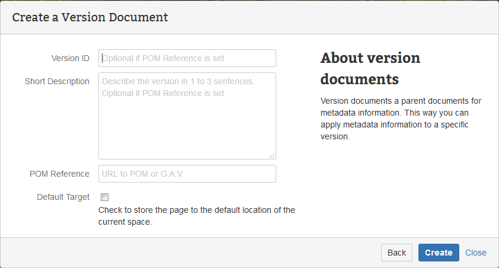Click the POM Reference input field
This screenshot has height=268, width=499.
pos(187,174)
